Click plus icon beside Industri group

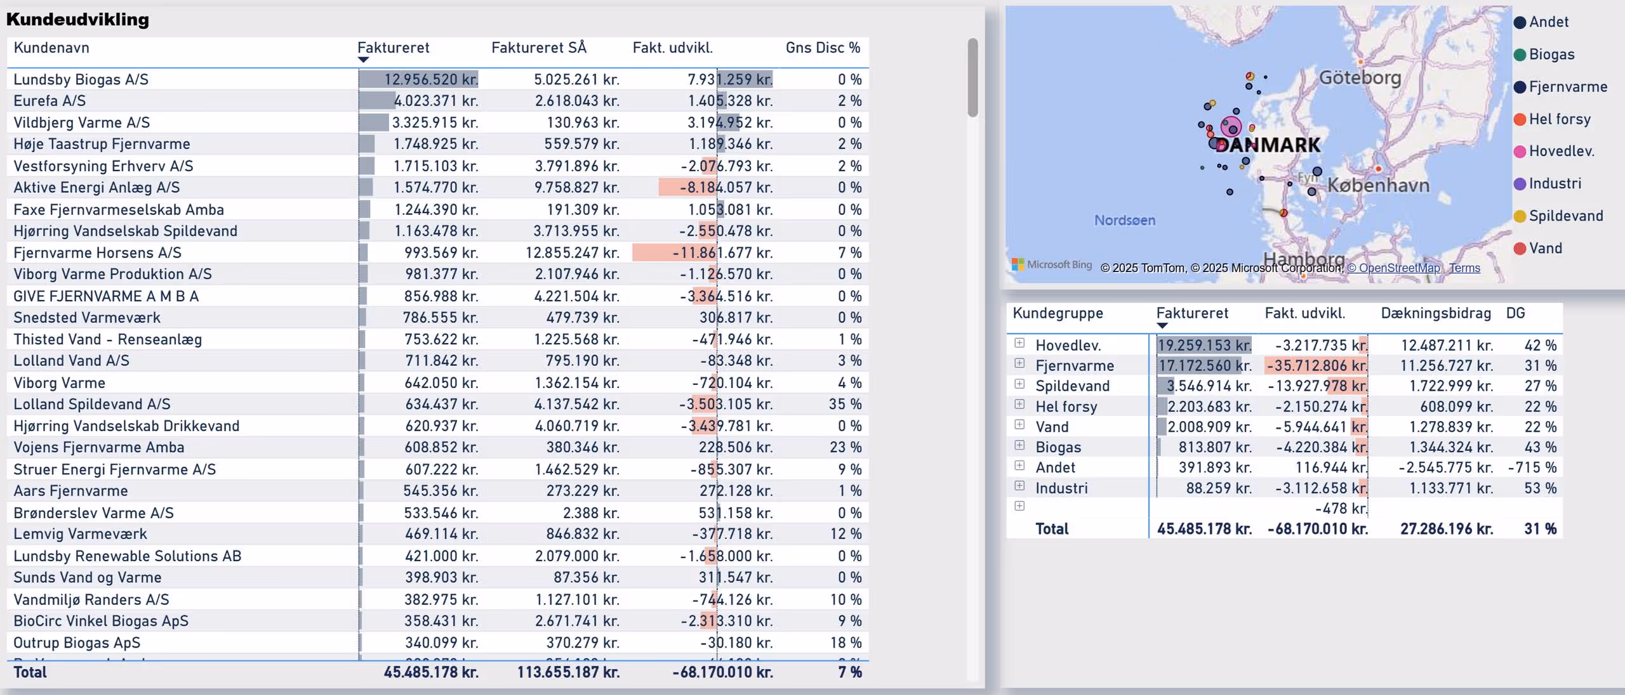click(1019, 486)
